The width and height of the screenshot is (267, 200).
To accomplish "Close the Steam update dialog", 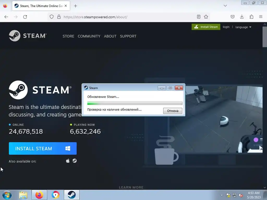I will click(x=179, y=88).
